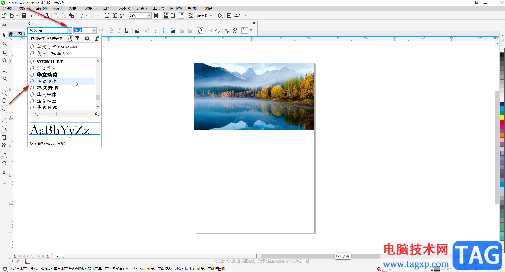
Task: Choose the 华文隶书 font
Action: (62, 88)
